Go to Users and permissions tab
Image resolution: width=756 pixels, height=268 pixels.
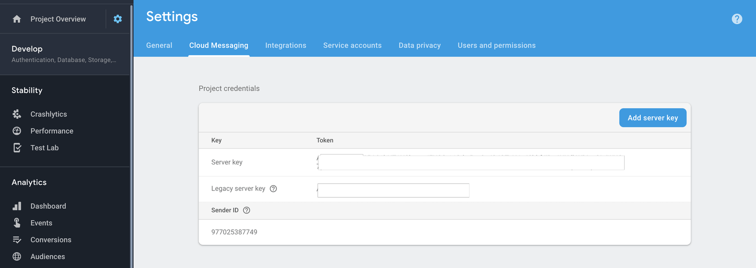click(x=497, y=45)
